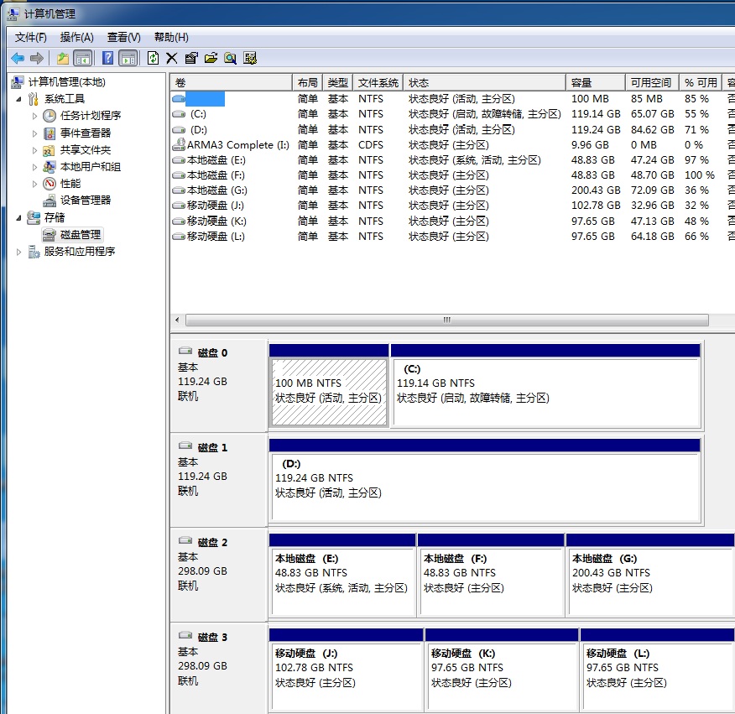Select 磁盘管理 in the tree
This screenshot has width=735, height=714.
[x=81, y=234]
